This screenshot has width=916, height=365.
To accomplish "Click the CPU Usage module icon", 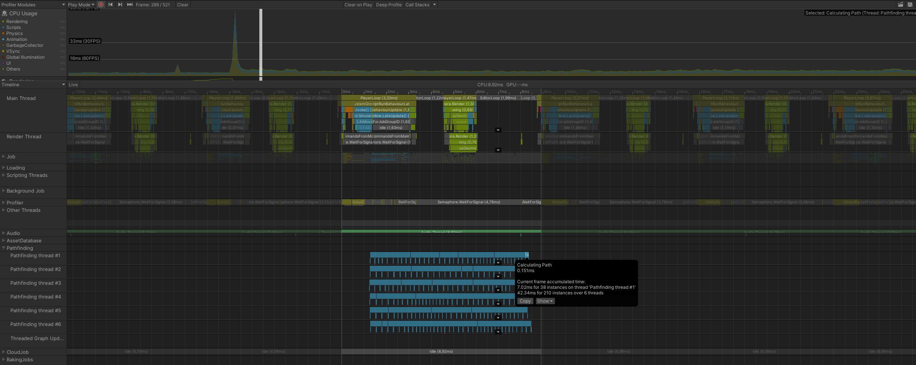I will (x=4, y=13).
